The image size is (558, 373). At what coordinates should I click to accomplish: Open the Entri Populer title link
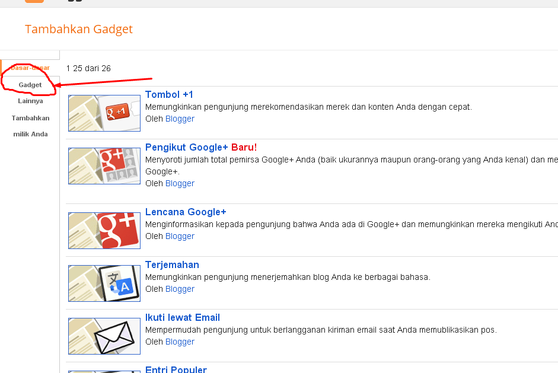[x=176, y=369]
